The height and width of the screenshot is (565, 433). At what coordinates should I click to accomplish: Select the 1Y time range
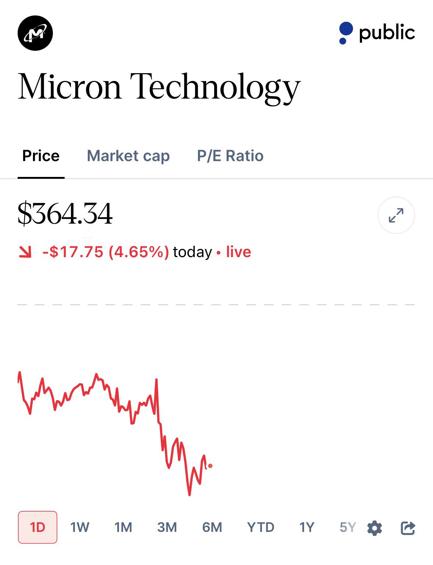click(307, 527)
